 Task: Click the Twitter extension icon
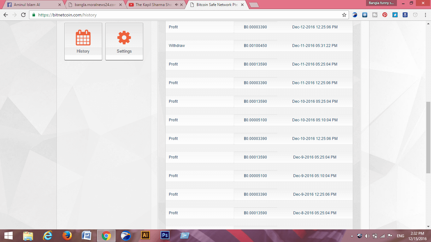[x=395, y=15]
